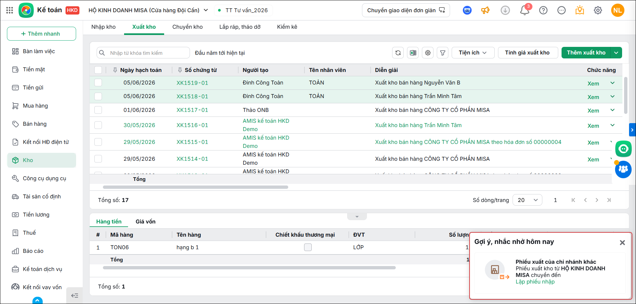This screenshot has width=636, height=304.
Task: Toggle select-all checkbox in table header
Action: [x=98, y=70]
